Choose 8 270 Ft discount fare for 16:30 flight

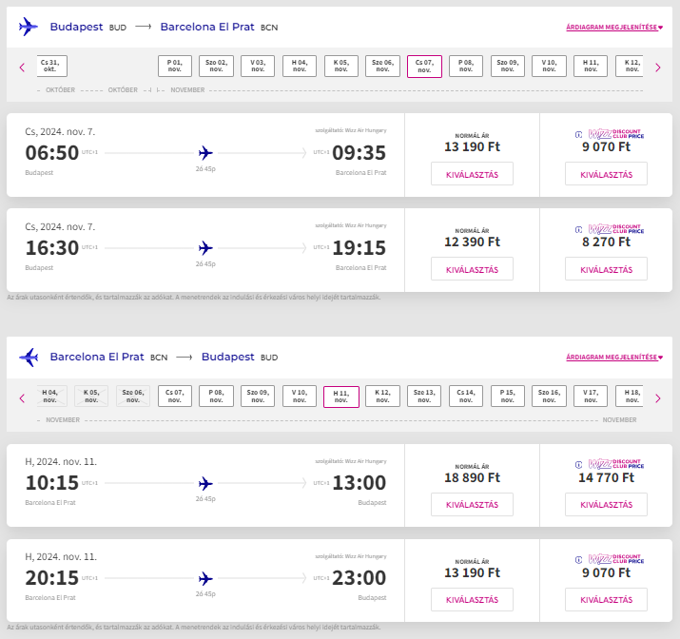coord(606,269)
